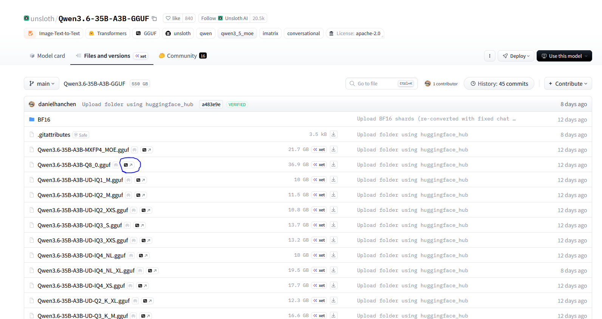The image size is (602, 319).
Task: Download the UD-IQ3_XXS.gguf file
Action: (334, 240)
